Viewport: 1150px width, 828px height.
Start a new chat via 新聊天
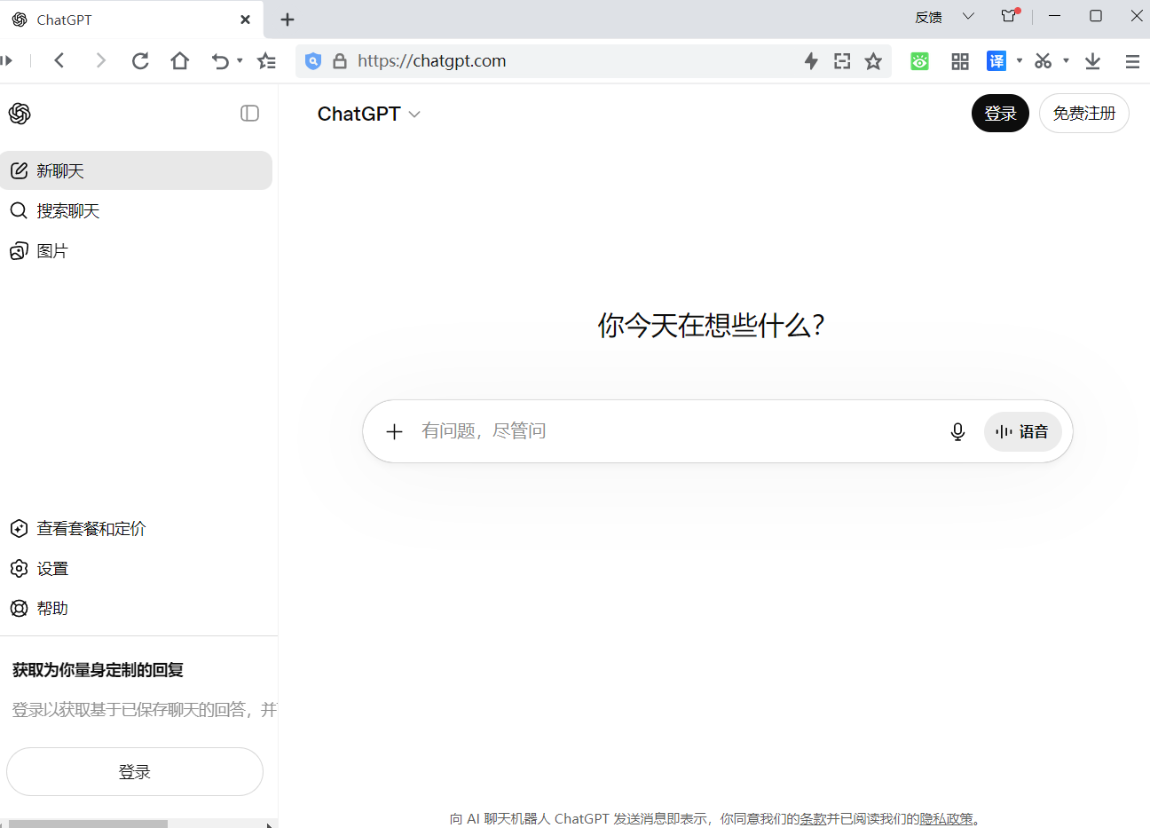click(x=136, y=170)
